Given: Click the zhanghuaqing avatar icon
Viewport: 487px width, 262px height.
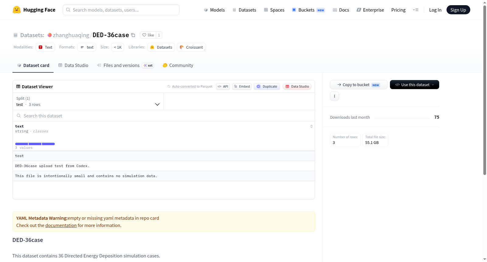Looking at the screenshot, I should click(50, 35).
